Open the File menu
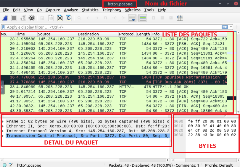Viewport: 240px width, 167px height. (x=6, y=10)
